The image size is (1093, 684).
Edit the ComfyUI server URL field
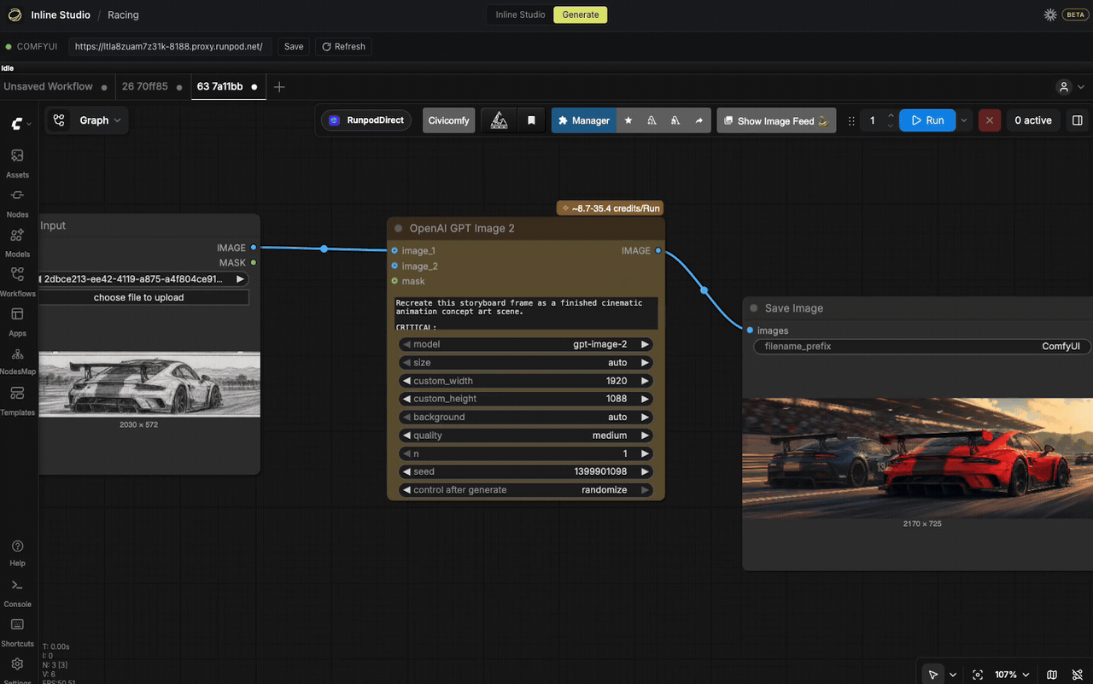[171, 46]
